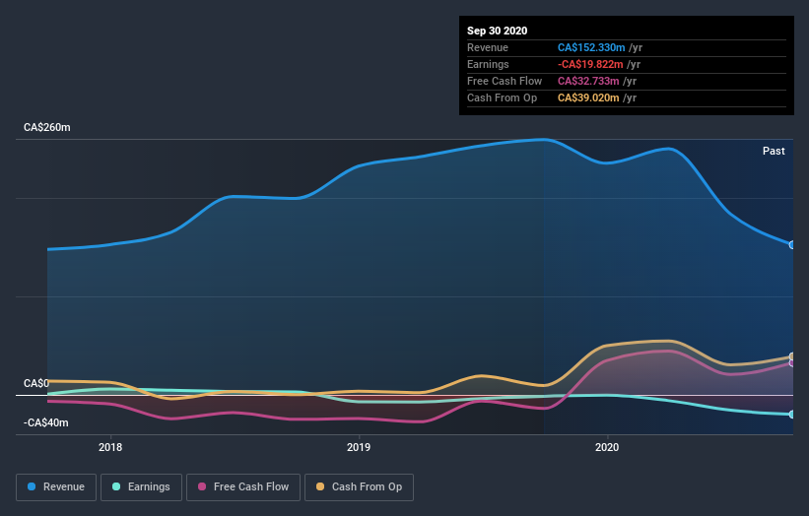Click the CA$260m y-axis label
This screenshot has width=809, height=516.
pyautogui.click(x=47, y=127)
